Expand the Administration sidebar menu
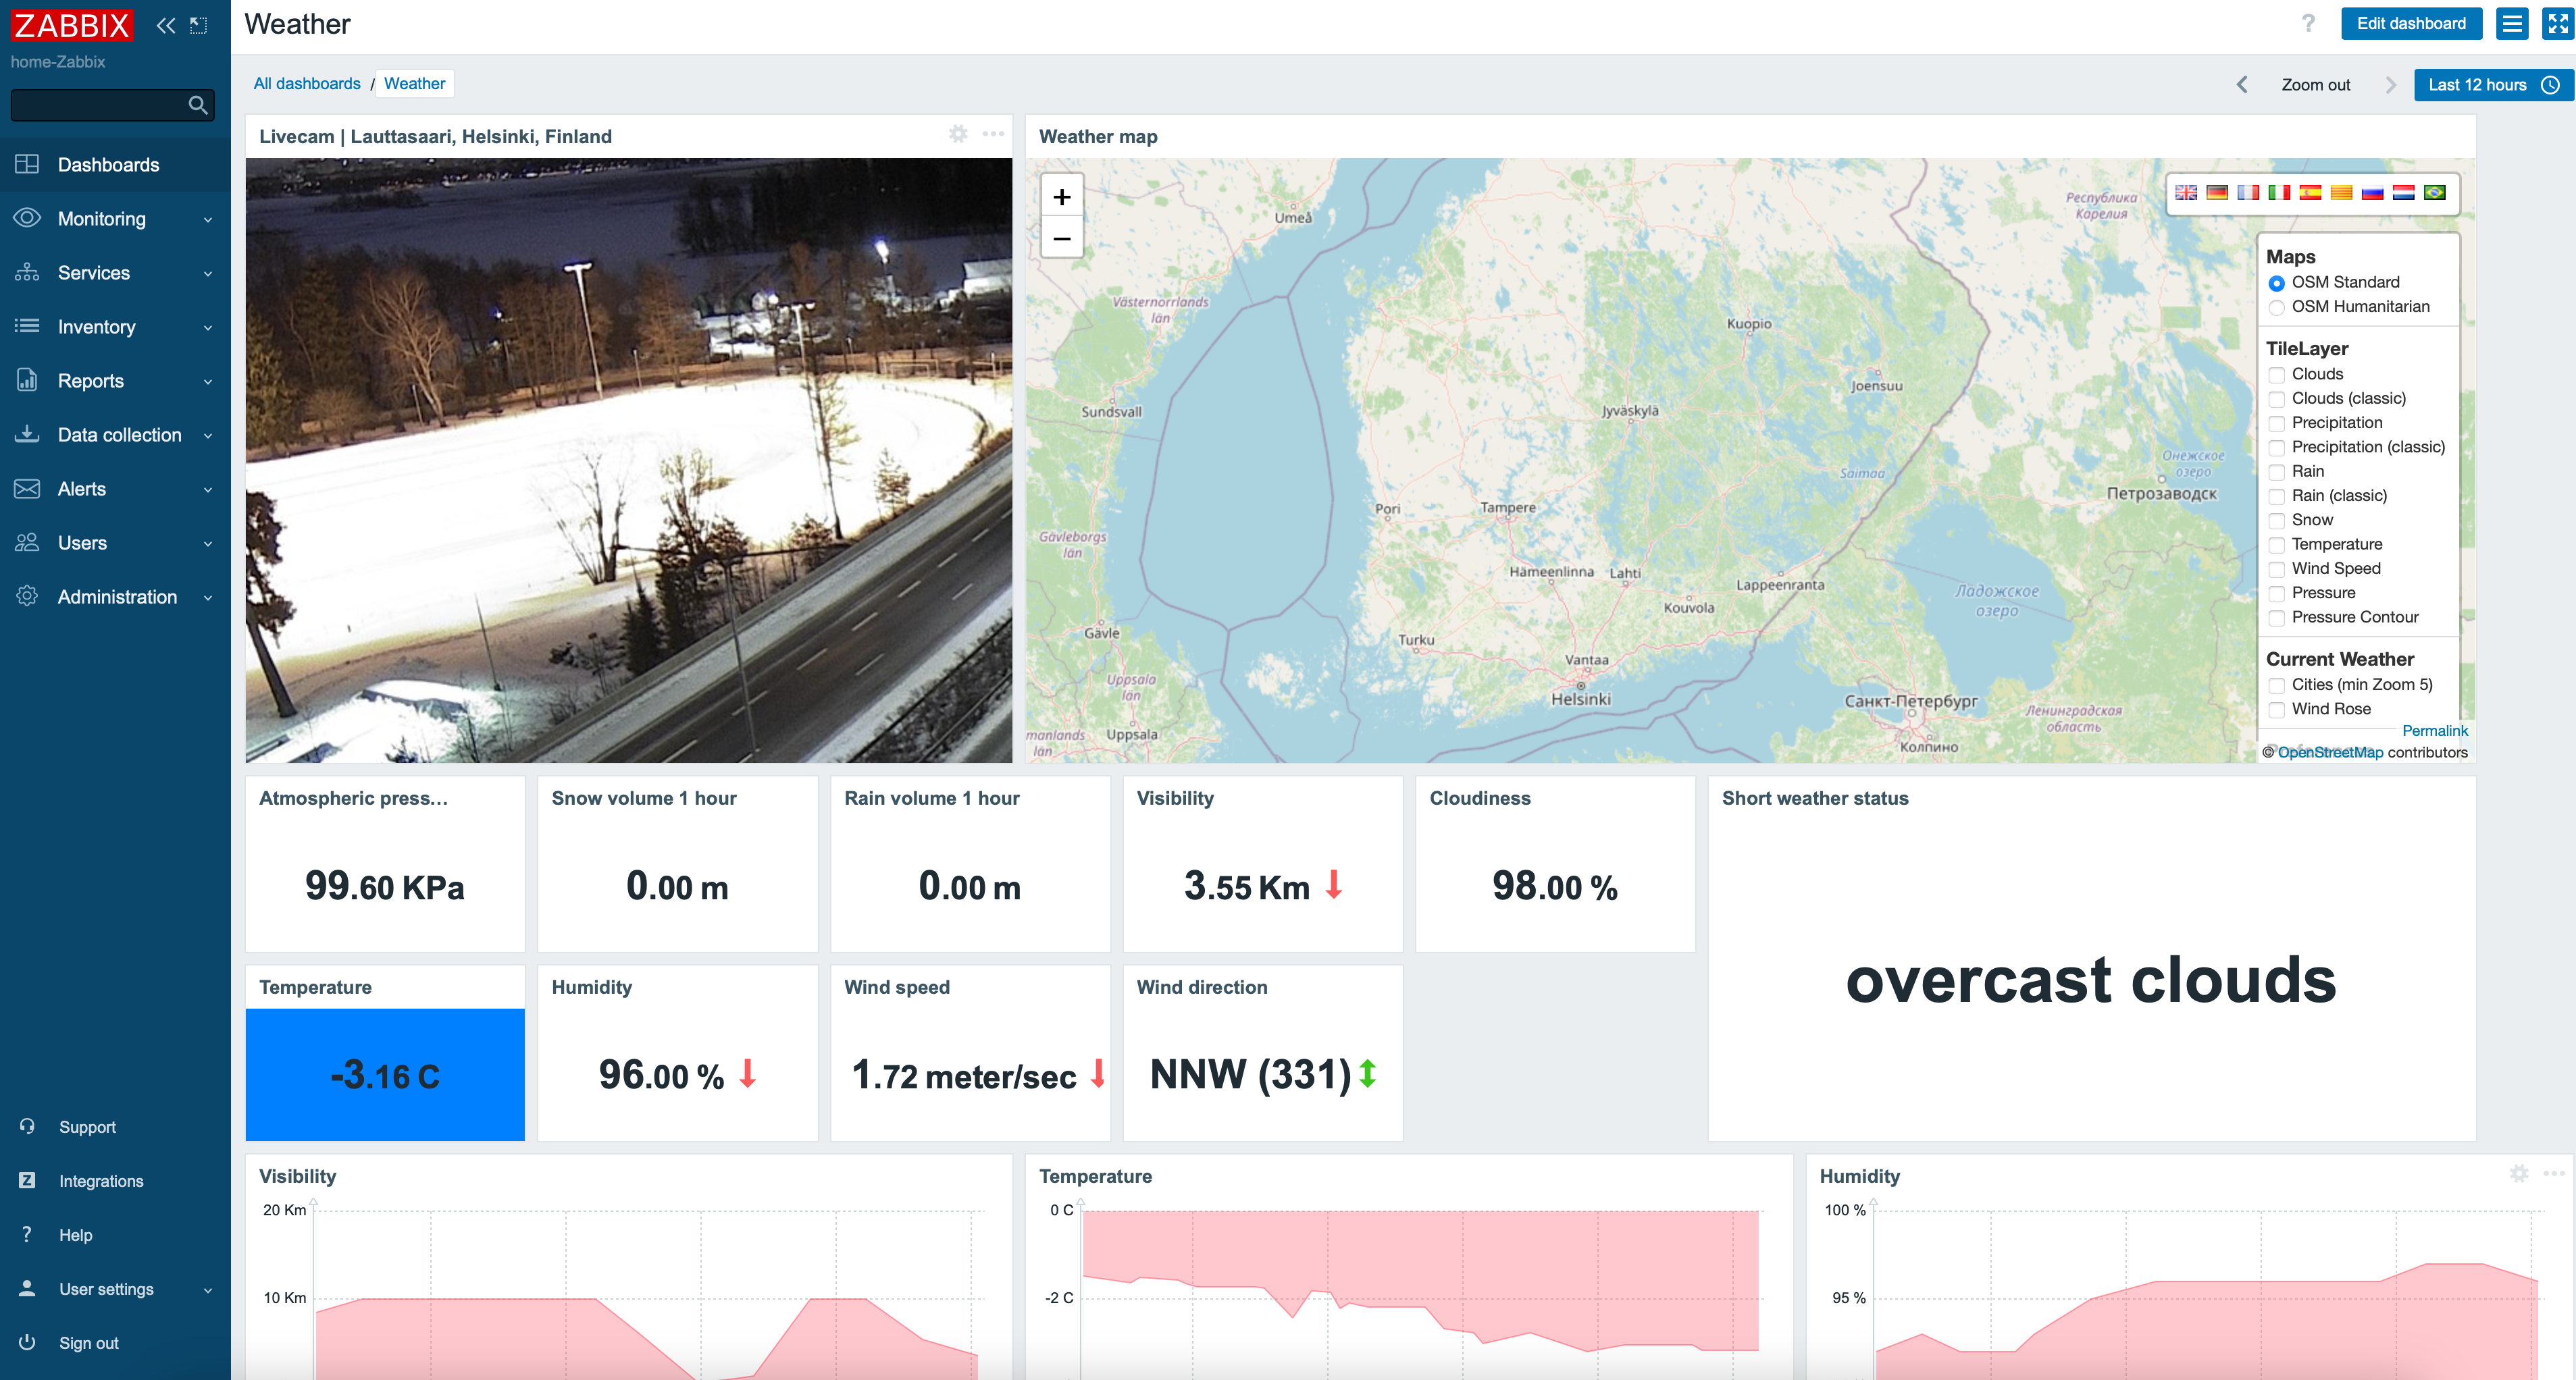Image resolution: width=2576 pixels, height=1380 pixels. (x=115, y=597)
